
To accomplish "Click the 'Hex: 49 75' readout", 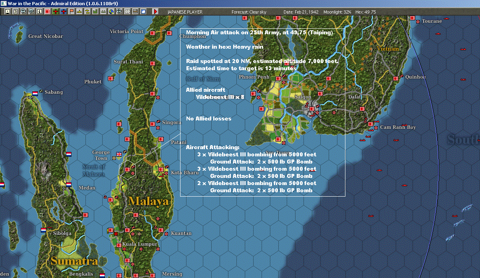I will point(365,12).
